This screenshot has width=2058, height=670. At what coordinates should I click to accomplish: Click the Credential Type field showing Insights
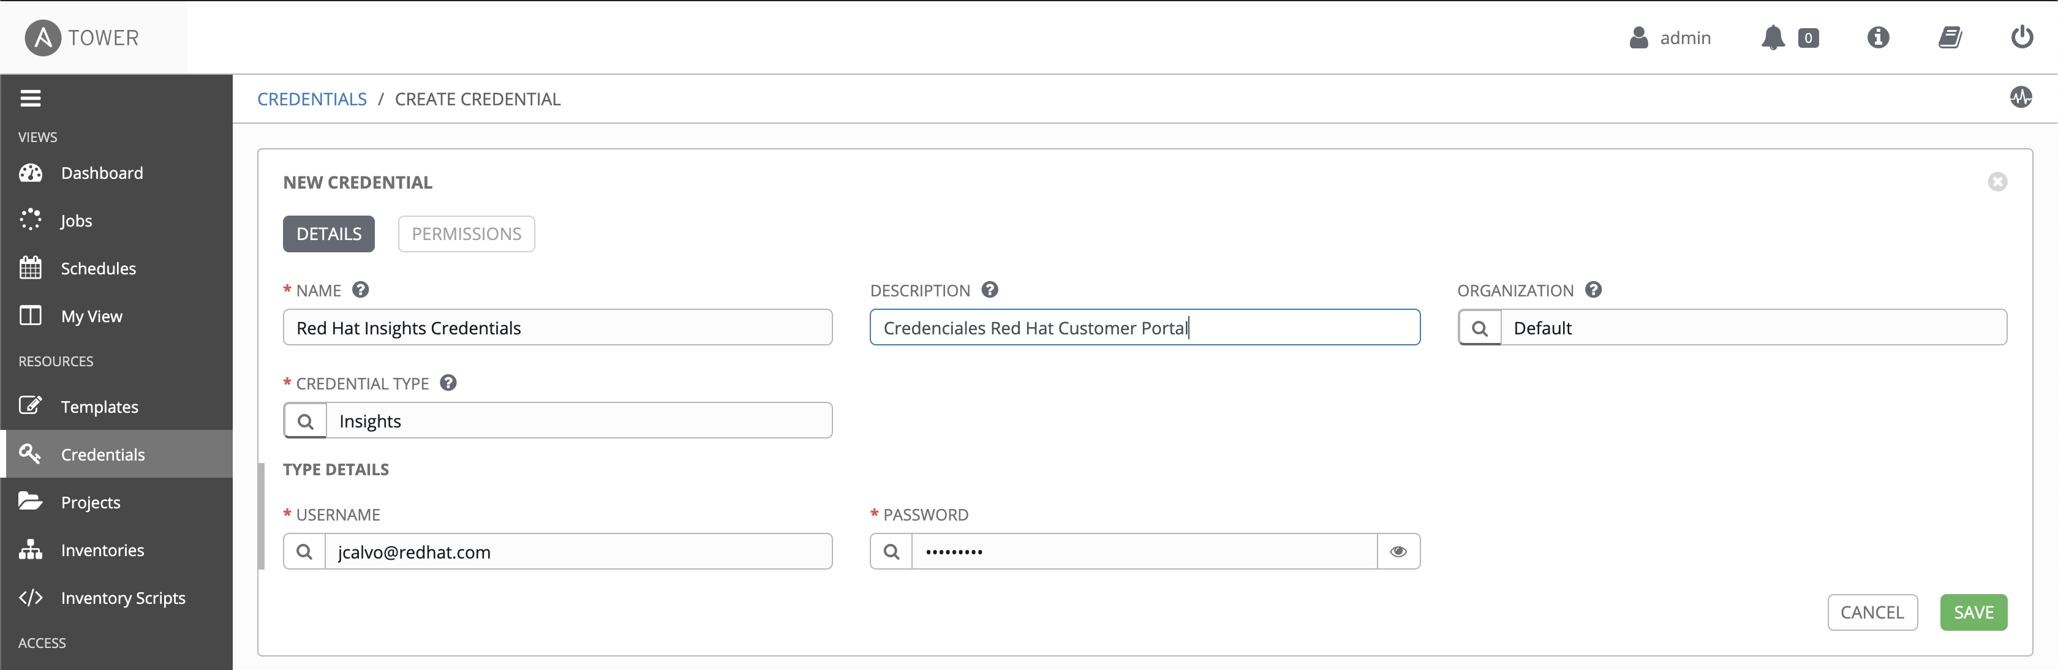(579, 421)
